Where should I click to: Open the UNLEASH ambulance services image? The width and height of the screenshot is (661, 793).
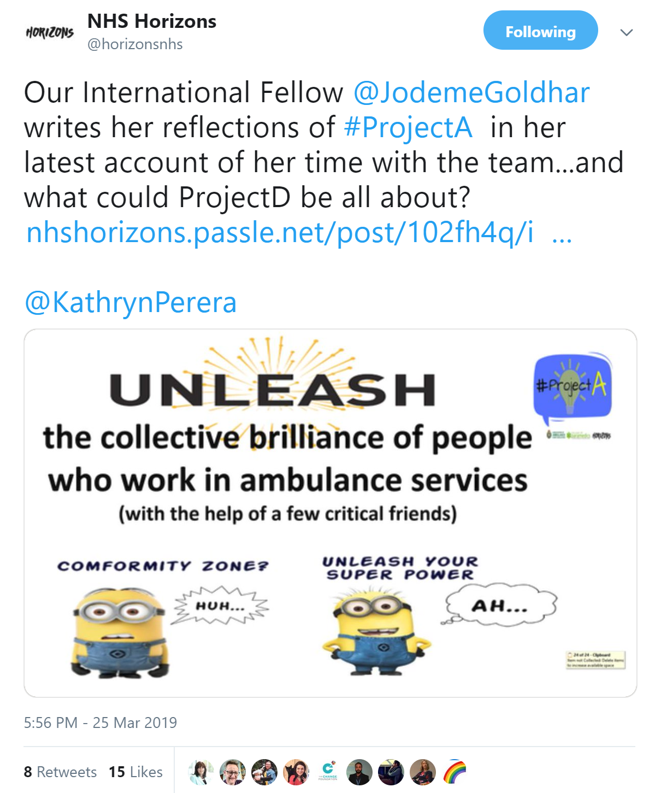[330, 513]
